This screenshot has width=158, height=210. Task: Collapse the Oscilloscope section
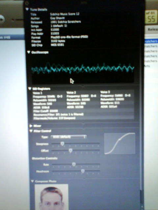29,52
